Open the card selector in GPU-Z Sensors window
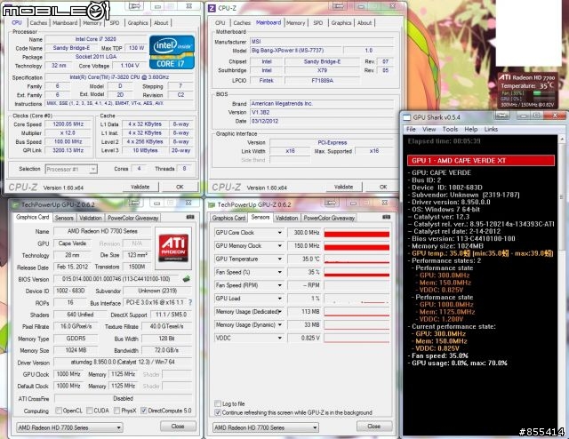 pyautogui.click(x=266, y=427)
